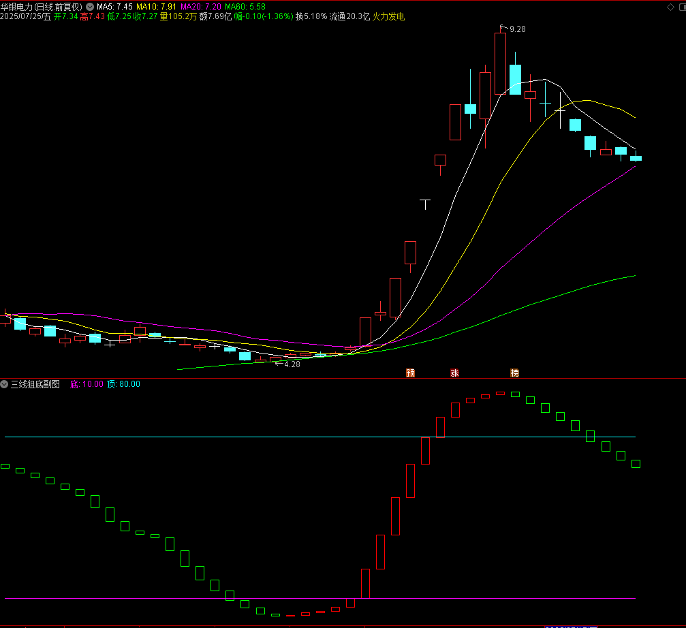Click the 高7.43 high price text

(x=93, y=16)
